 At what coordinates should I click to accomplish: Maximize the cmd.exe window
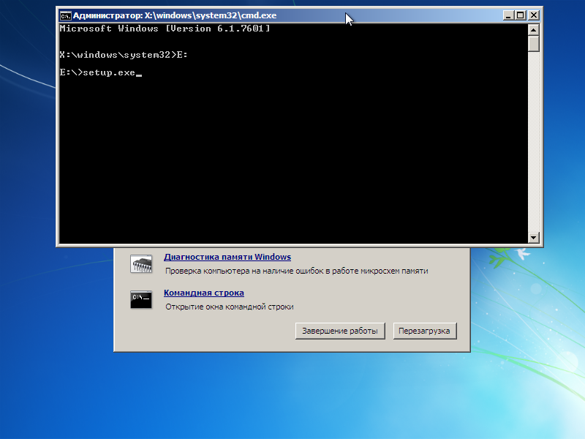coord(521,15)
